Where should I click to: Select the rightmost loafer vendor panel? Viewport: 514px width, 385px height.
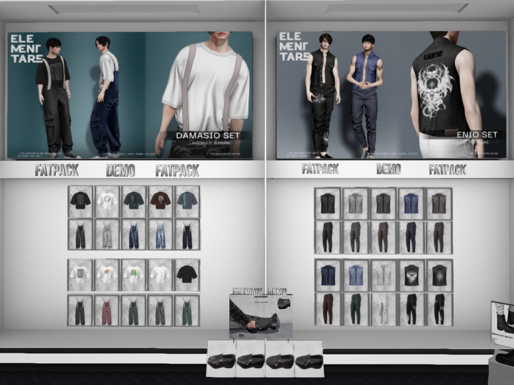[309, 358]
